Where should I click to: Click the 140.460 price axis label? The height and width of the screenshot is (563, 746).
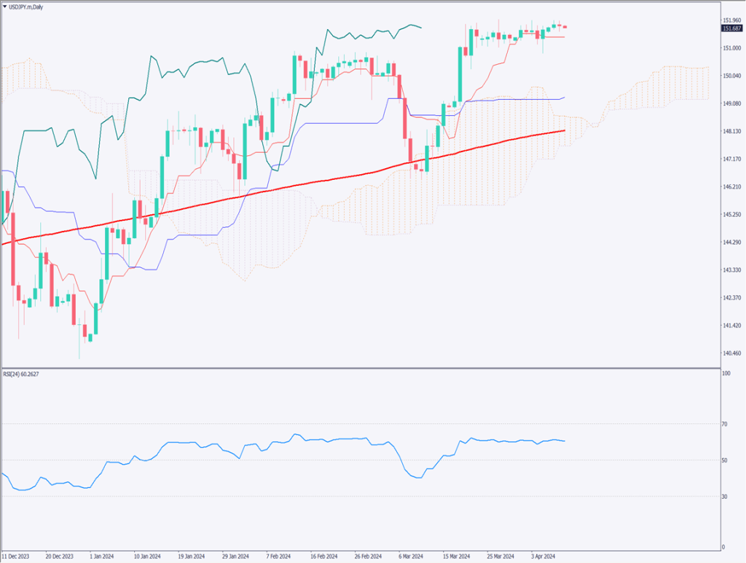731,353
